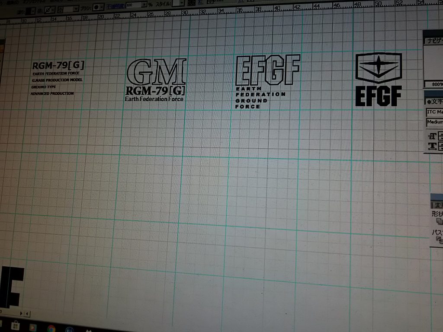Click the opacity slider arrow button

coord(144,5)
